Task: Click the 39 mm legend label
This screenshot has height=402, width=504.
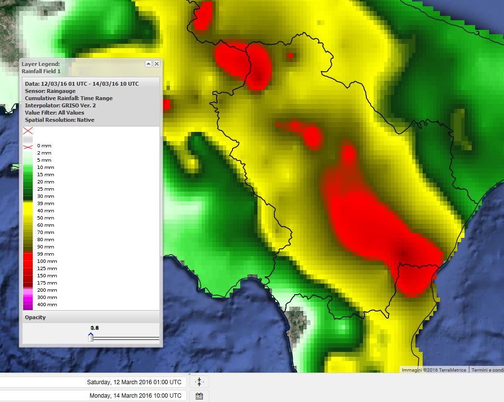Action: tap(46, 204)
